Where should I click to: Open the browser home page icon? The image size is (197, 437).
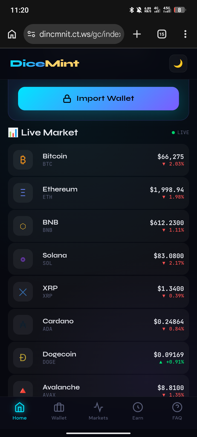(x=12, y=34)
